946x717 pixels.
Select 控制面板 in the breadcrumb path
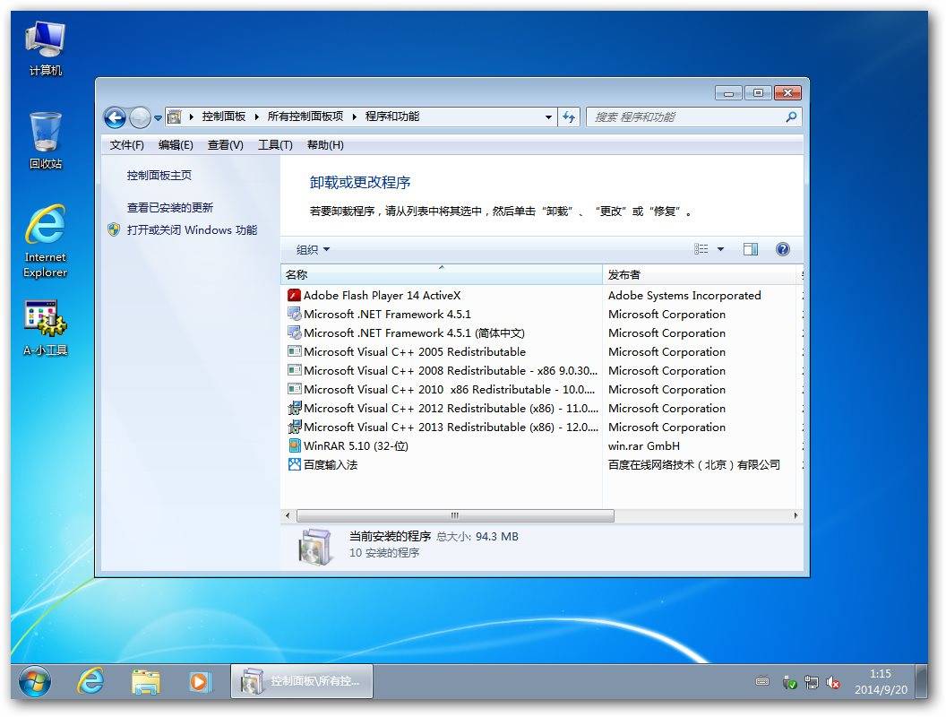pos(223,117)
